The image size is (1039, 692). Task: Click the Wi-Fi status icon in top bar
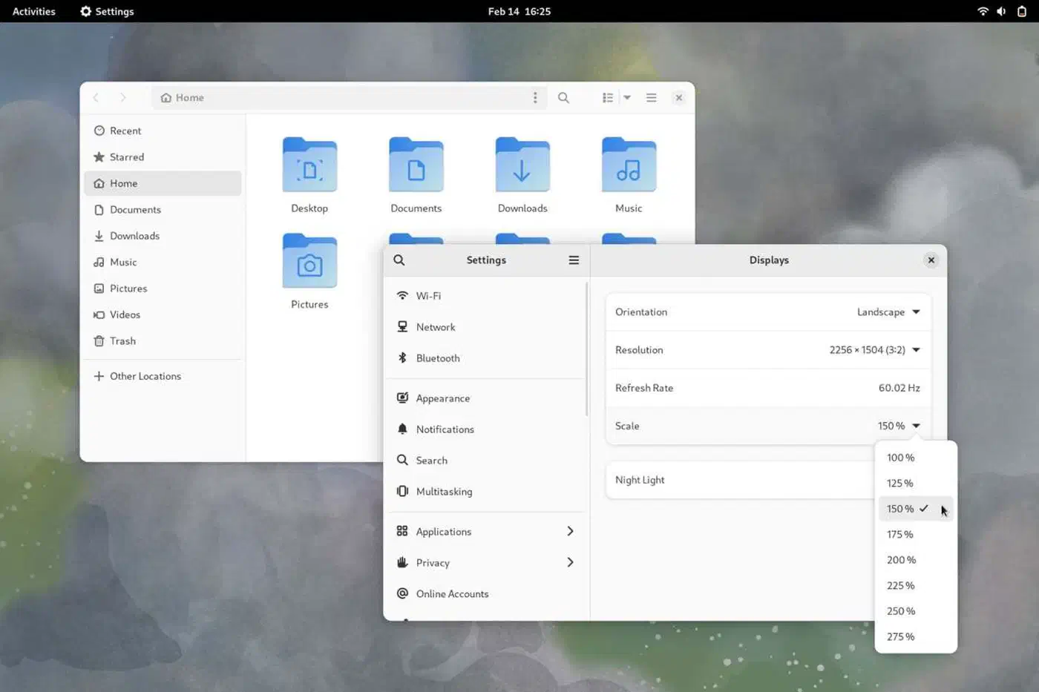[x=983, y=11]
